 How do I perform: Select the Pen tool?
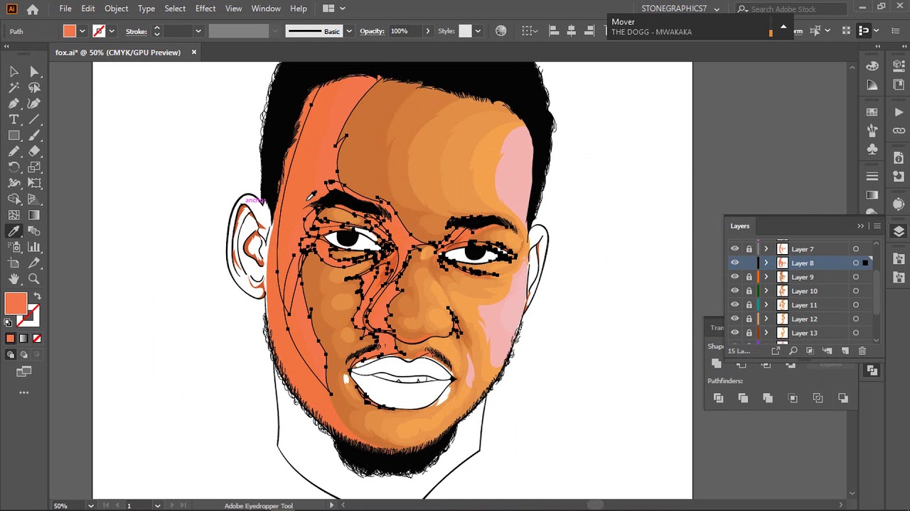[14, 104]
